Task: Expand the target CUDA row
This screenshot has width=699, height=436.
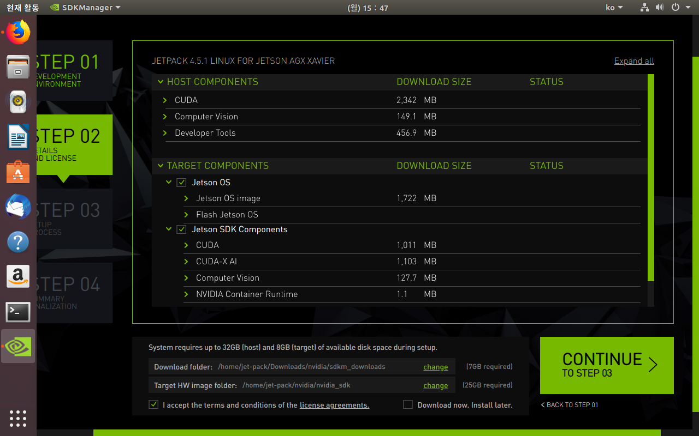Action: (186, 245)
